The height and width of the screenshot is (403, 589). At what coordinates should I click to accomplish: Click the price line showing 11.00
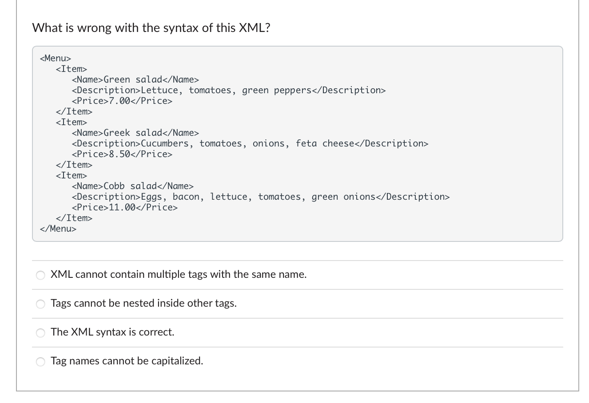[124, 207]
